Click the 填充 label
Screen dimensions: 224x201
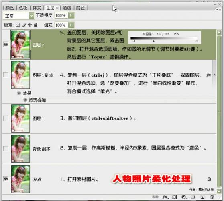[x=49, y=25]
